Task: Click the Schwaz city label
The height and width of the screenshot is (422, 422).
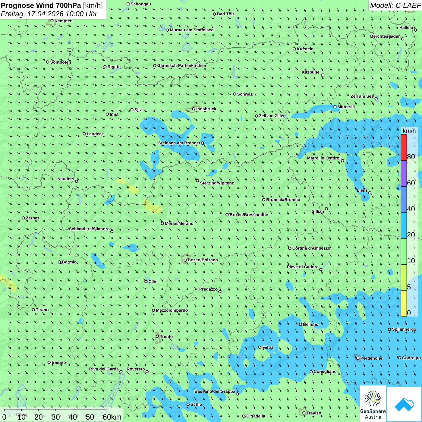Action: (245, 94)
